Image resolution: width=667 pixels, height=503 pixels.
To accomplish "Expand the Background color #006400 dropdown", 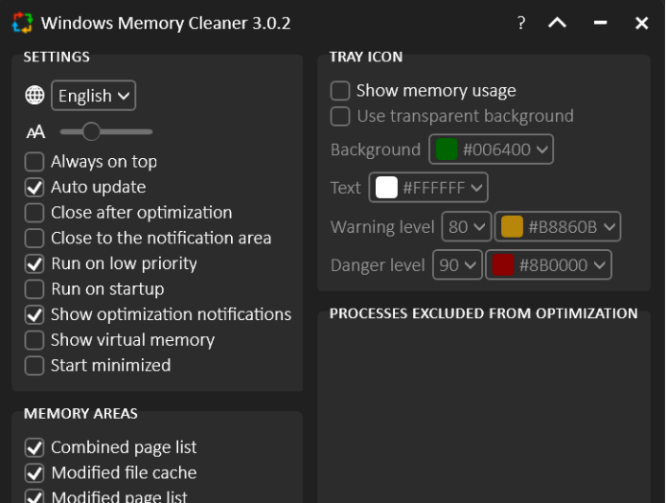I will click(x=493, y=149).
